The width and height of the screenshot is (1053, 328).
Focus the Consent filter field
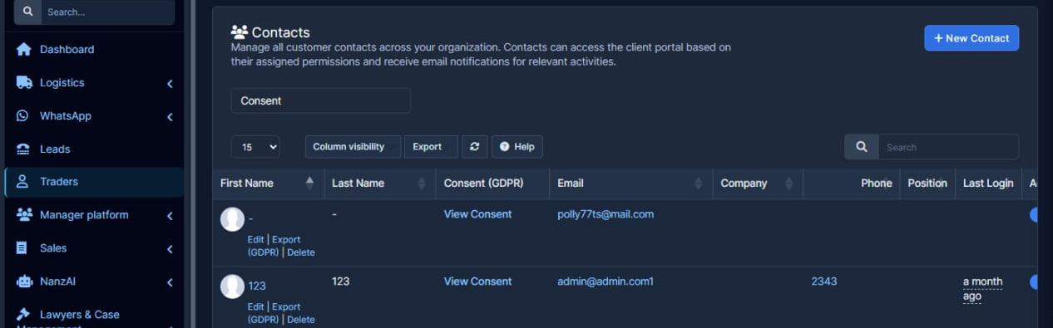pos(320,100)
